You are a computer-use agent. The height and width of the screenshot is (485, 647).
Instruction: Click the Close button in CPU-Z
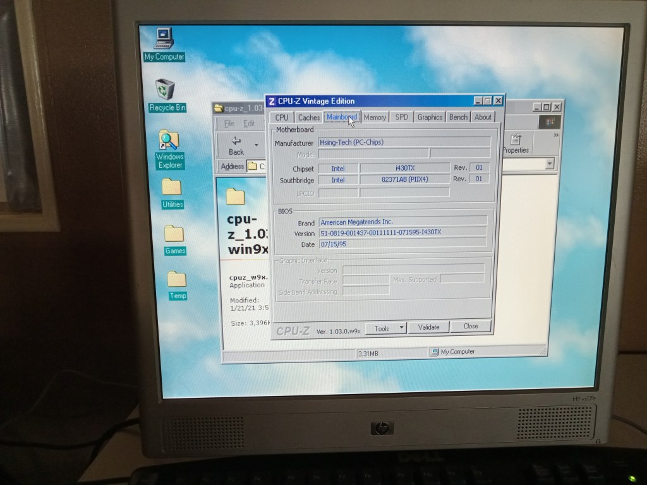click(471, 326)
